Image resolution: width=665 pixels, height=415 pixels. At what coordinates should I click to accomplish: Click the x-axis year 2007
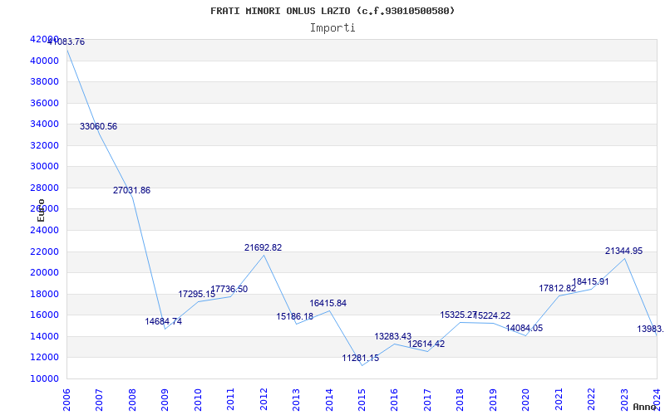(x=99, y=400)
